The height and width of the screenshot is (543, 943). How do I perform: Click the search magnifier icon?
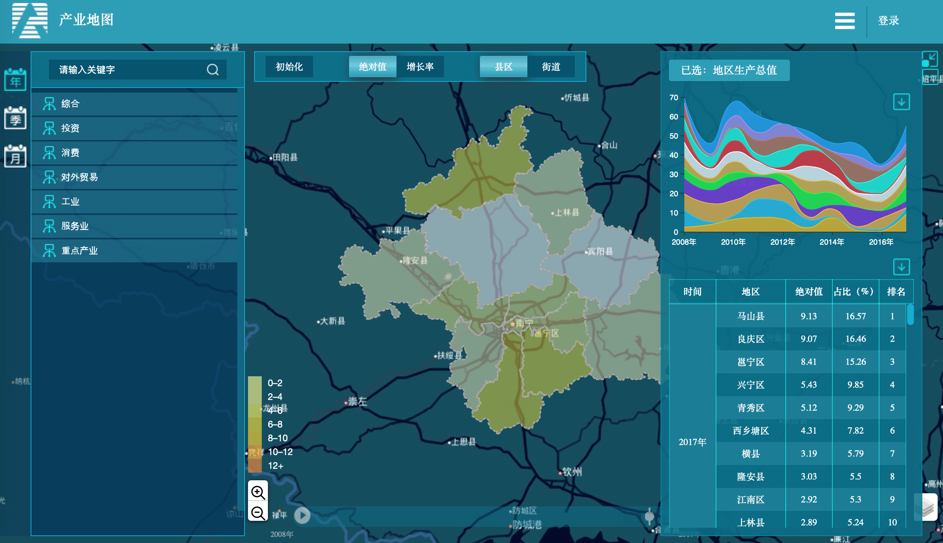click(x=213, y=70)
